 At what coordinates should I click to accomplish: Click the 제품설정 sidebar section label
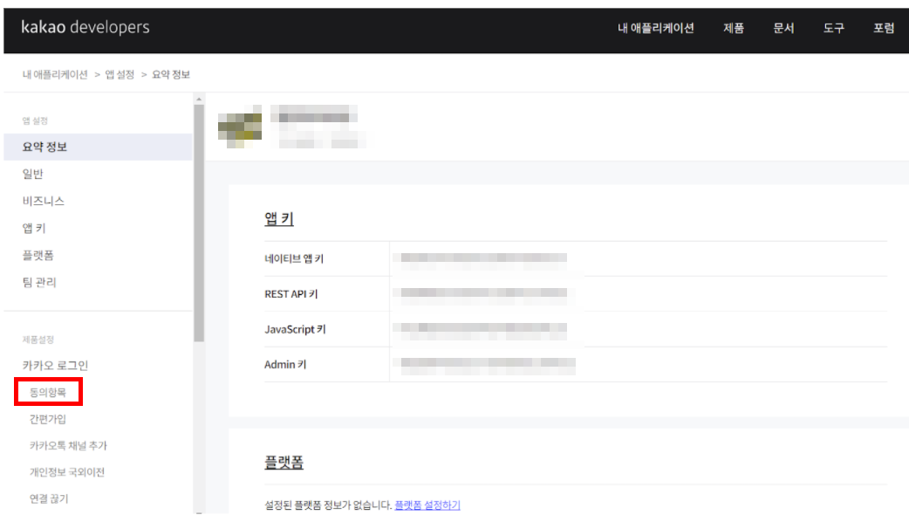38,340
